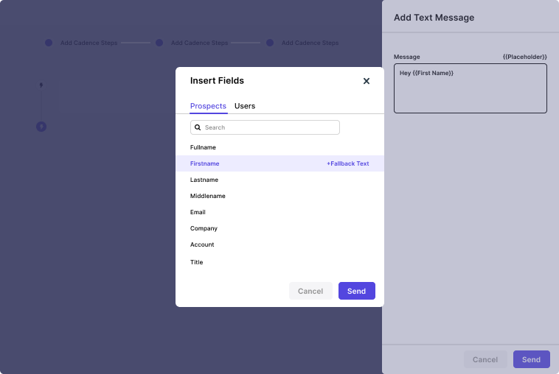Click the small lightning bolt icon at timeline top

click(x=41, y=85)
